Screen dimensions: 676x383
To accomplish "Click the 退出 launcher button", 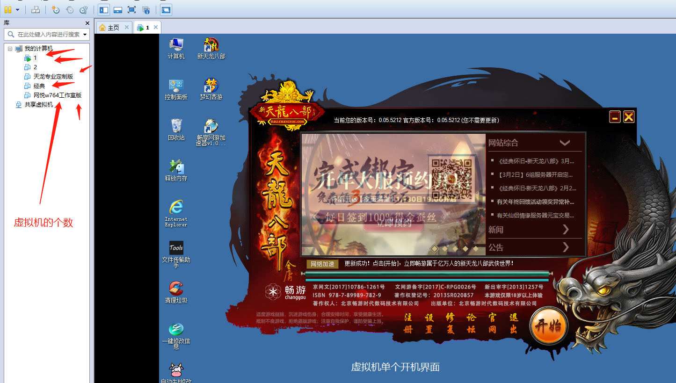I will 514,323.
